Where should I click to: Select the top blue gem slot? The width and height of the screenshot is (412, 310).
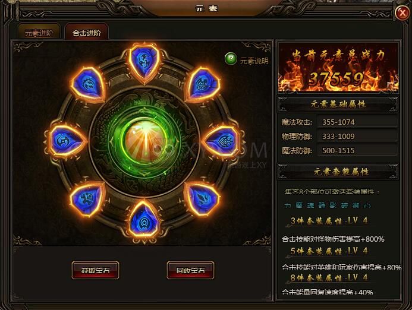coord(144,62)
